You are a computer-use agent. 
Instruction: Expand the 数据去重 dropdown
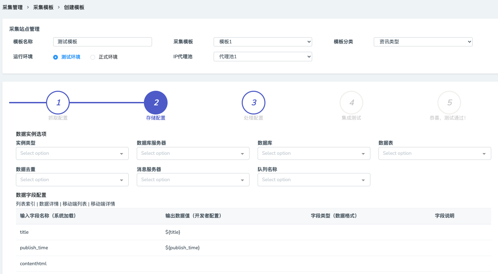72,180
